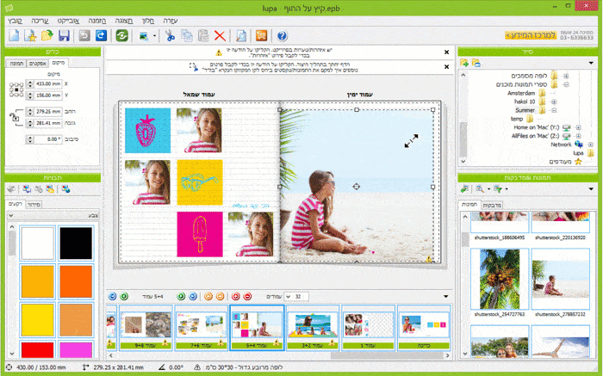This screenshot has height=376, width=603.
Task: Click the undo arrow toolbar icon
Action: pos(84,35)
